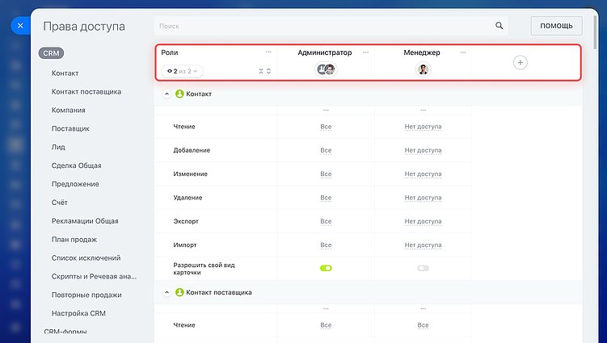Viewport: 607px width, 343px height.
Task: Expand all sections icon in Роли
Action: tap(268, 71)
